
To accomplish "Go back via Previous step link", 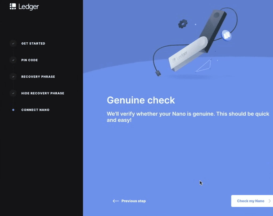I will point(133,201).
